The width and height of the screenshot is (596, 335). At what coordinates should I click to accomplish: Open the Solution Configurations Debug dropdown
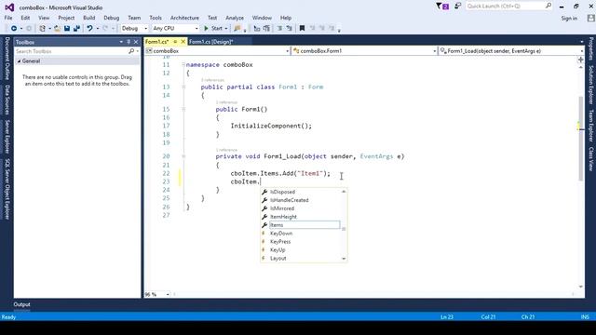[134, 28]
